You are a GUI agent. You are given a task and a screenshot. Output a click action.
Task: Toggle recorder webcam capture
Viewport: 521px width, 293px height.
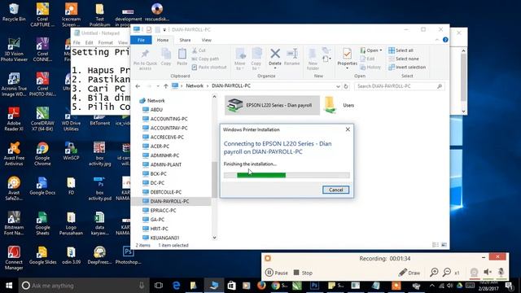pos(474,273)
